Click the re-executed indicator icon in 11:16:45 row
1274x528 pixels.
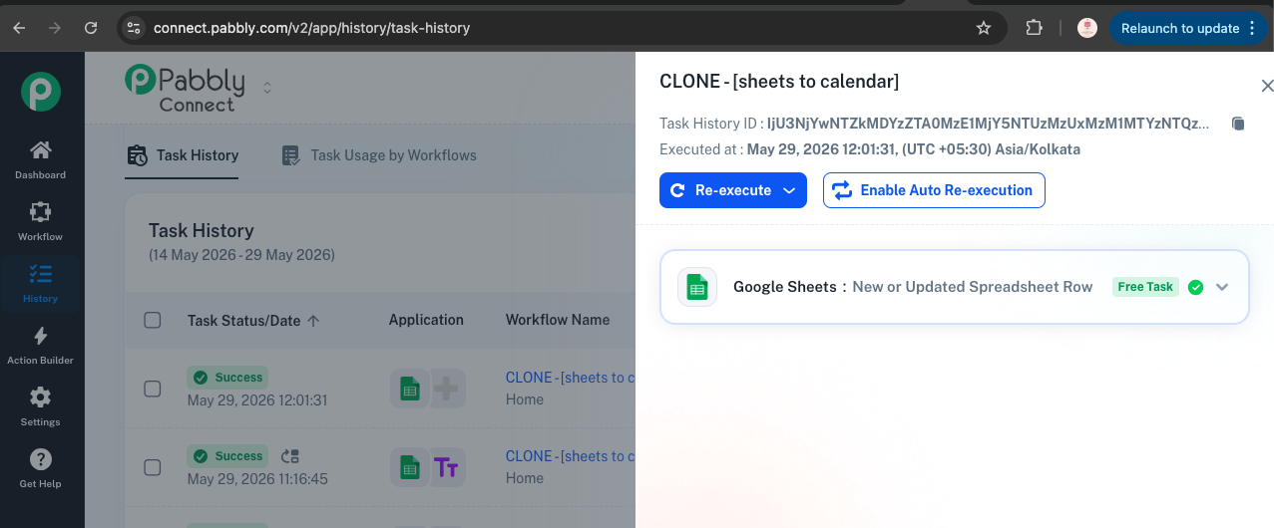290,456
